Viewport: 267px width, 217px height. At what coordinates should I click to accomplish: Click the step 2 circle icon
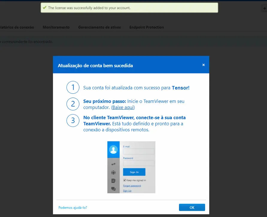coord(73,104)
